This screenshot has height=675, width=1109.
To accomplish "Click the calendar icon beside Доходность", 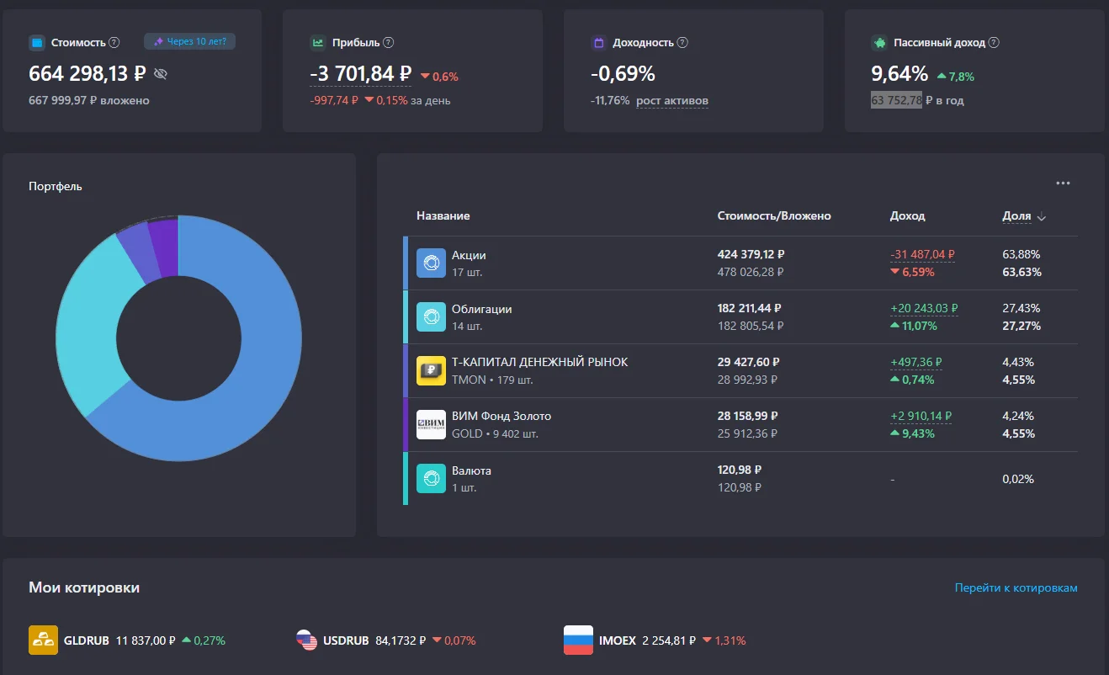I will pos(599,42).
